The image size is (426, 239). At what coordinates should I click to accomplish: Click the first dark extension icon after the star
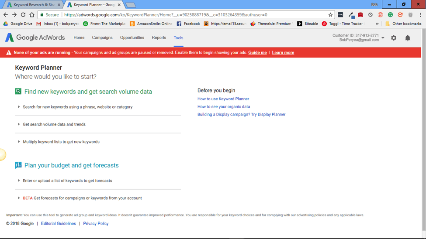point(340,15)
